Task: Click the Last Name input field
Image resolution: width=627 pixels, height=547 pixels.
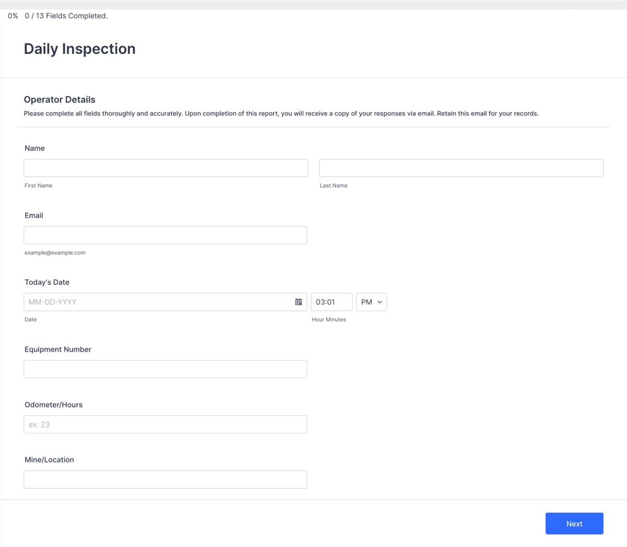Action: [461, 167]
